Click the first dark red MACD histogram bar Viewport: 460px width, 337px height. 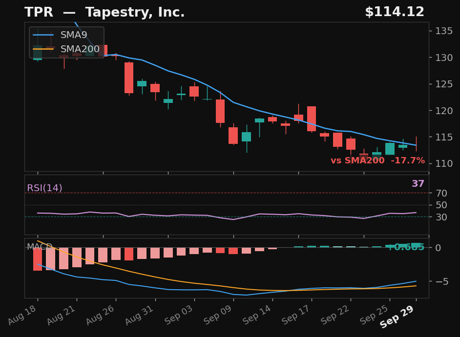click(38, 259)
